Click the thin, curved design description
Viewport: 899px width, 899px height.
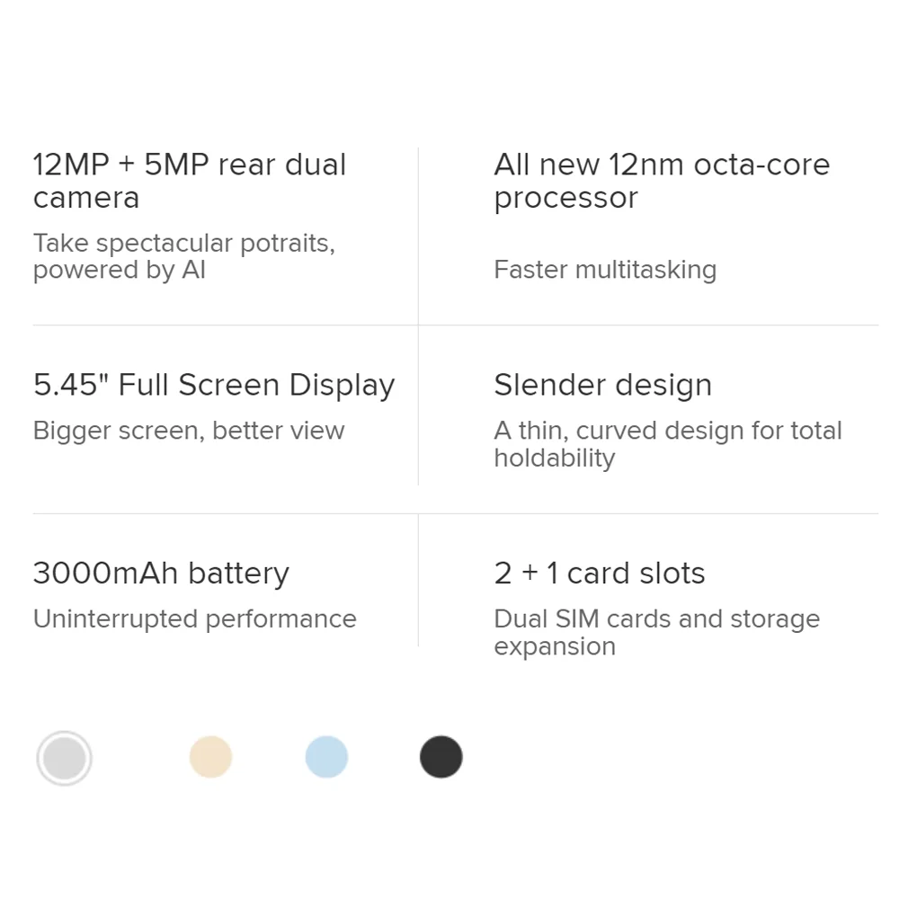click(x=668, y=444)
